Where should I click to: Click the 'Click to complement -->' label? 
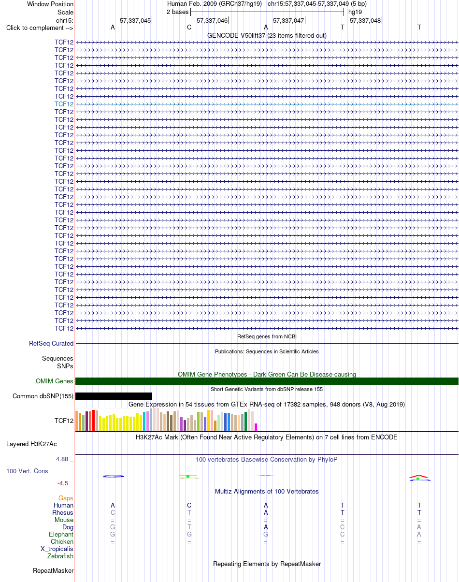40,28
